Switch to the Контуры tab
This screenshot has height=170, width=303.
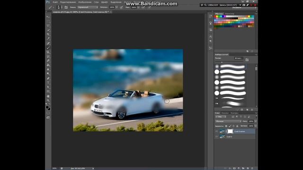pos(235,113)
